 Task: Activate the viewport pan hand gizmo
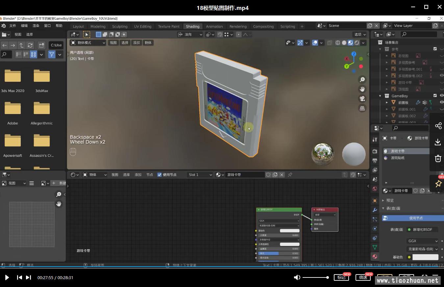coord(362,89)
